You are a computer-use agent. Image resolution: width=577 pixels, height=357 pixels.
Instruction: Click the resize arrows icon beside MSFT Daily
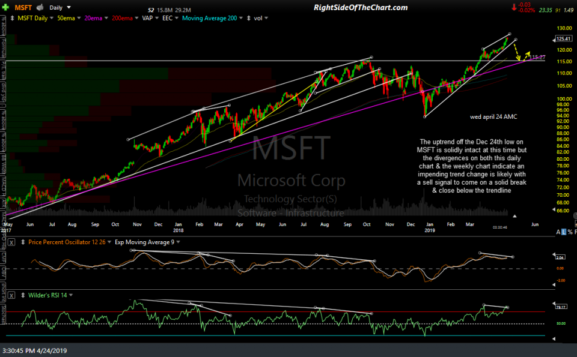coord(12,17)
